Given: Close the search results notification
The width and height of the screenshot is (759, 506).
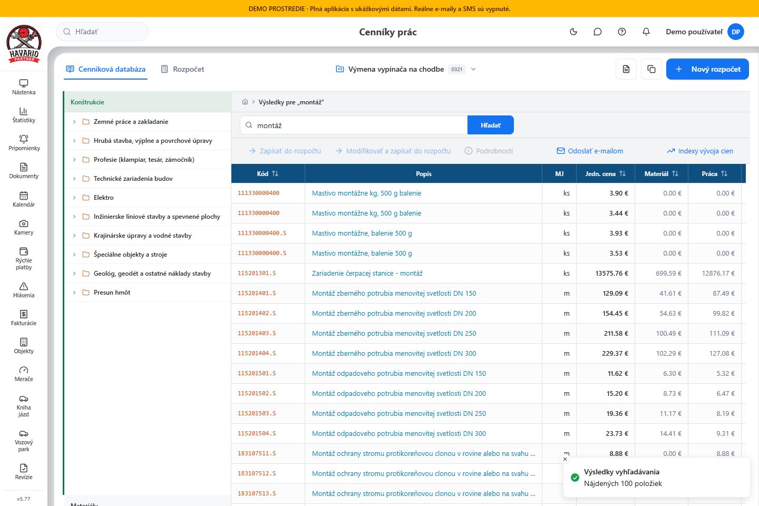Looking at the screenshot, I should (565, 459).
